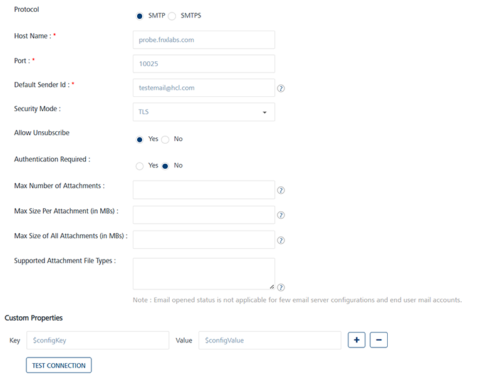
Task: Click help icon for Max Size of All Attachments
Action: coord(281,240)
